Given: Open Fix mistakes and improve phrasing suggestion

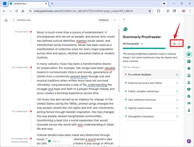Looking at the screenshot, I should pos(19,140).
